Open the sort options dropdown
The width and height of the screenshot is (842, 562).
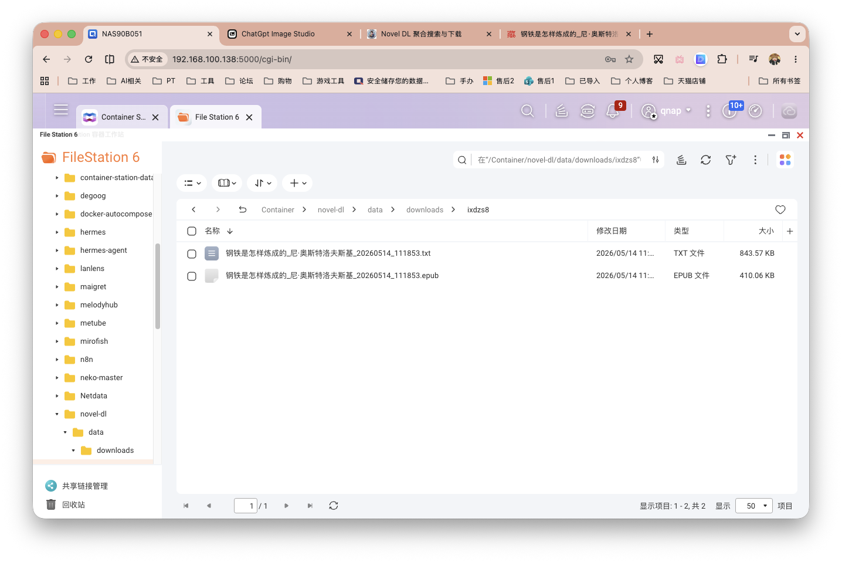(x=262, y=183)
